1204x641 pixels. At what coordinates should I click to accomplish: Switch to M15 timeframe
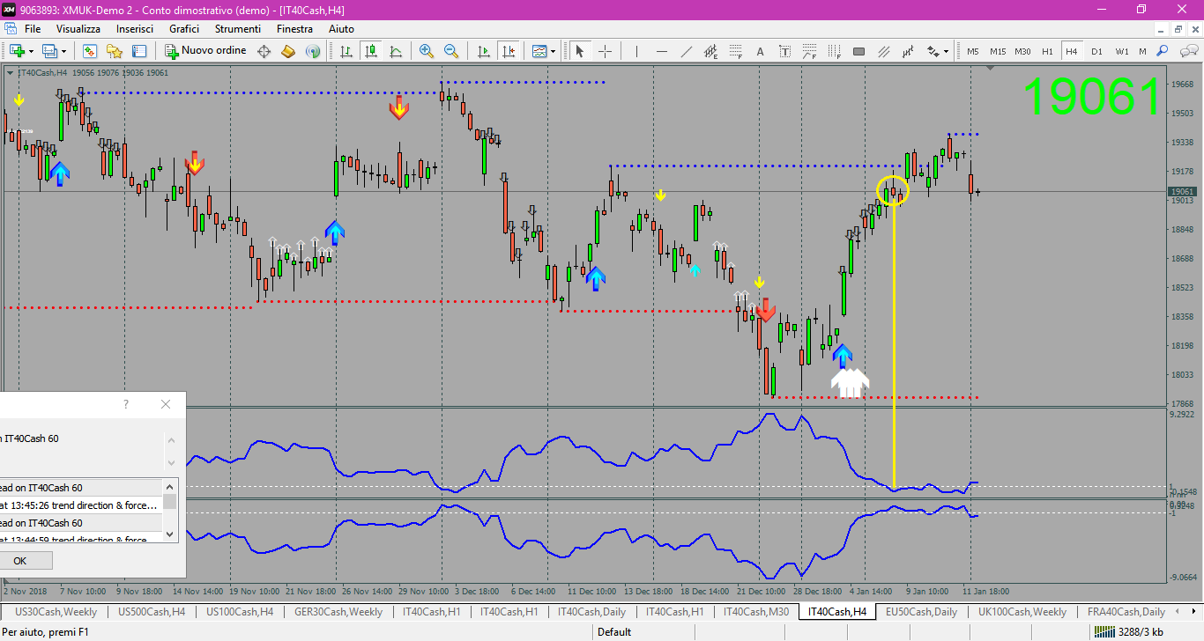[x=998, y=51]
